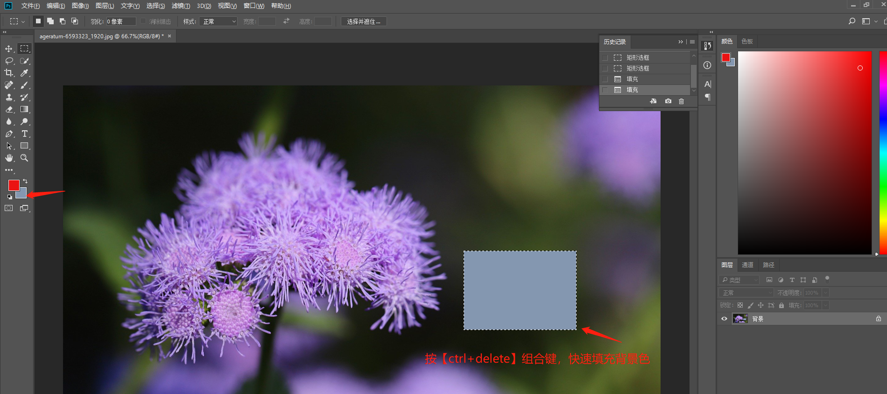Activate the Zoom tool in toolbox
The image size is (887, 394).
[x=24, y=158]
